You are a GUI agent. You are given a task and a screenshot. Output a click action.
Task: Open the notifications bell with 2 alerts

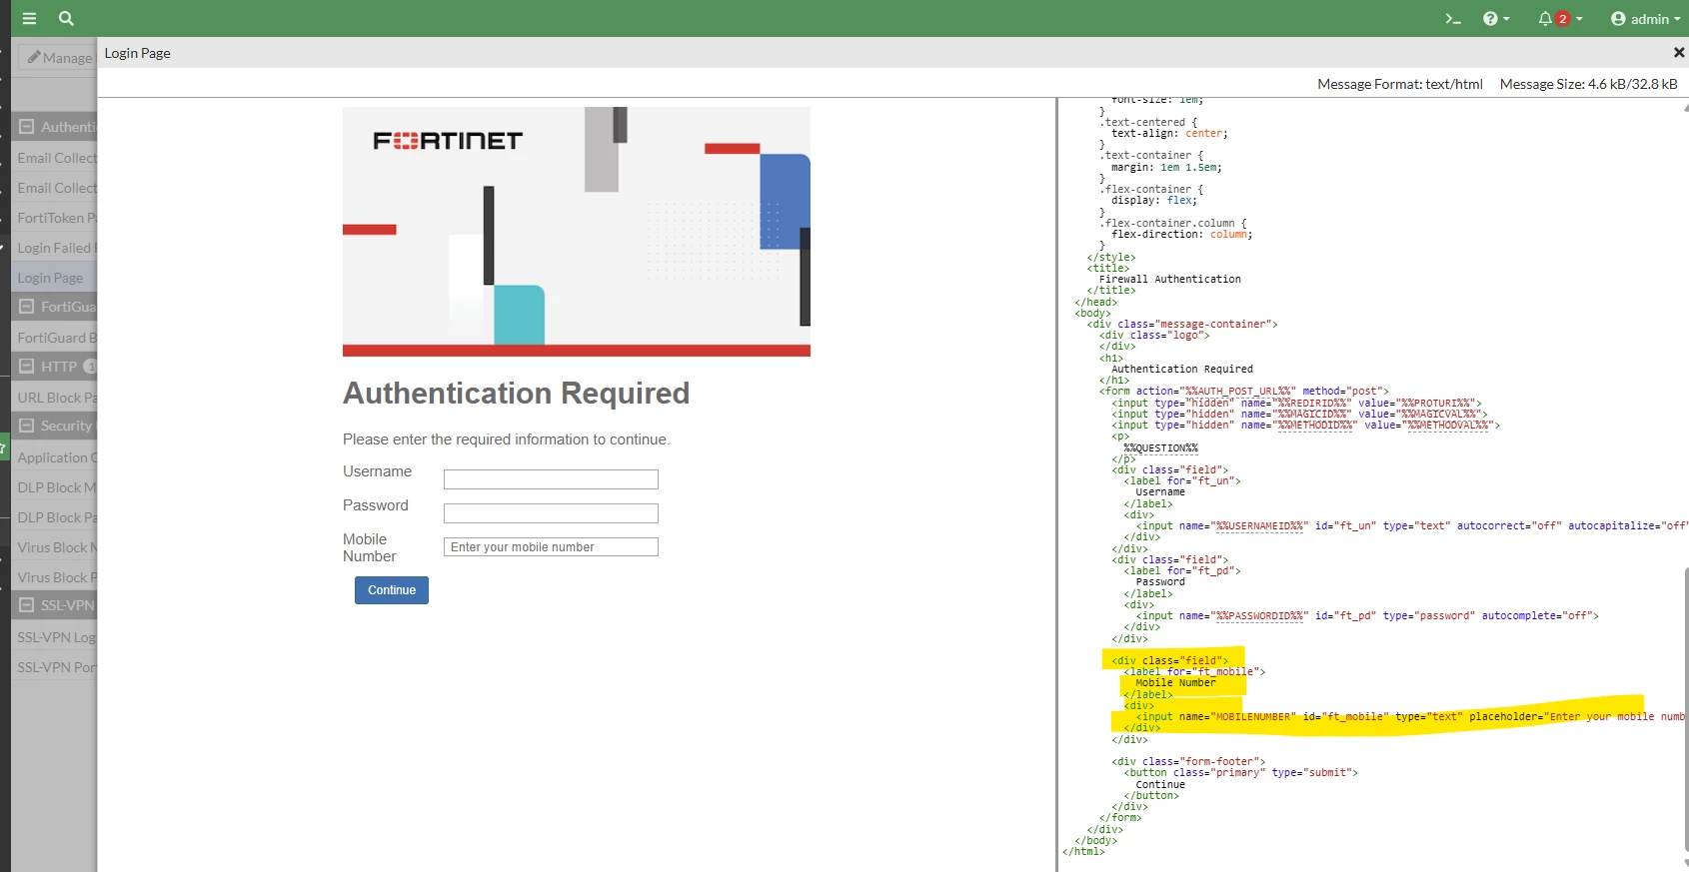pos(1560,18)
